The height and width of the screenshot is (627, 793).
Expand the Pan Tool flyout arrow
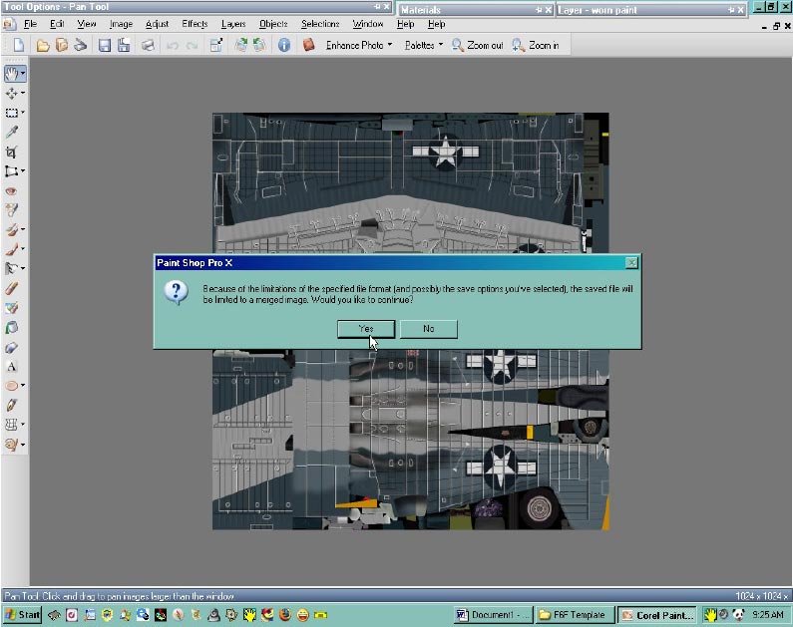point(24,74)
